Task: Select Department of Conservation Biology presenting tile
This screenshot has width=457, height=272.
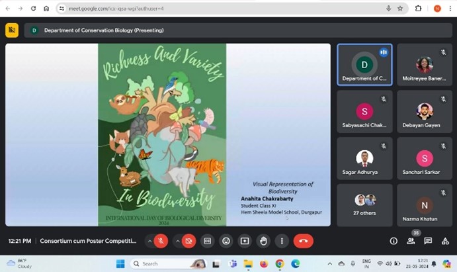Action: coord(364,65)
